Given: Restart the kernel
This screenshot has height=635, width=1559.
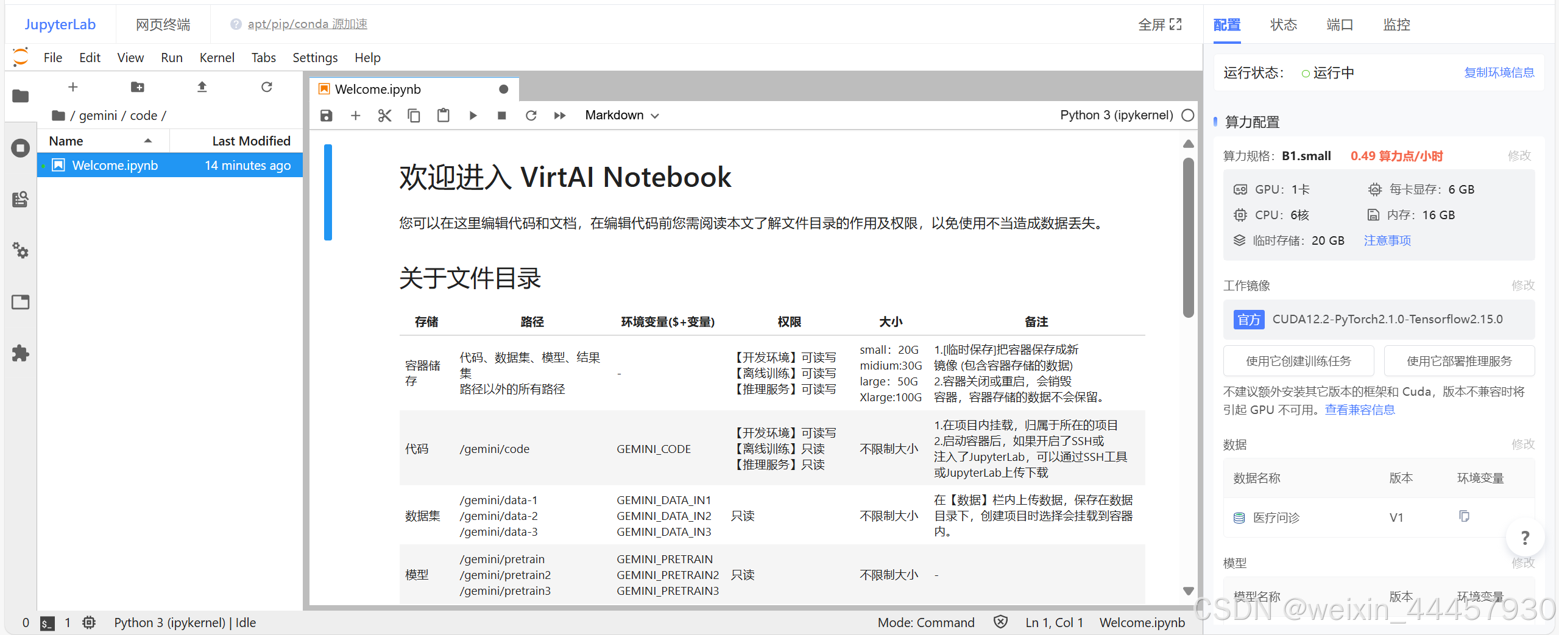Looking at the screenshot, I should tap(531, 116).
